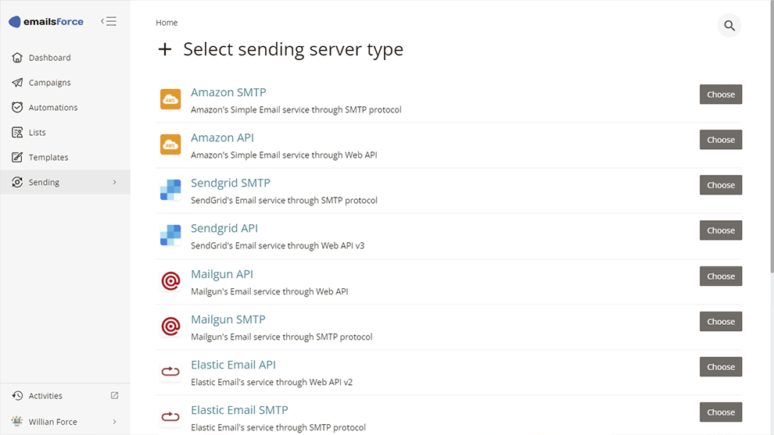Viewport: 774px width, 435px height.
Task: Expand the Willian Force account menu
Action: 115,422
